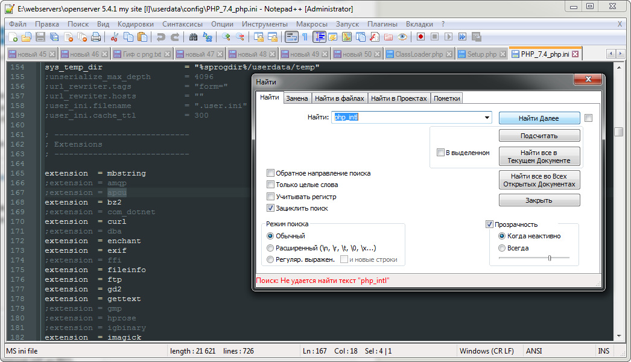This screenshot has width=631, height=362.
Task: Open the 'Кодировки' menu
Action: [x=136, y=24]
